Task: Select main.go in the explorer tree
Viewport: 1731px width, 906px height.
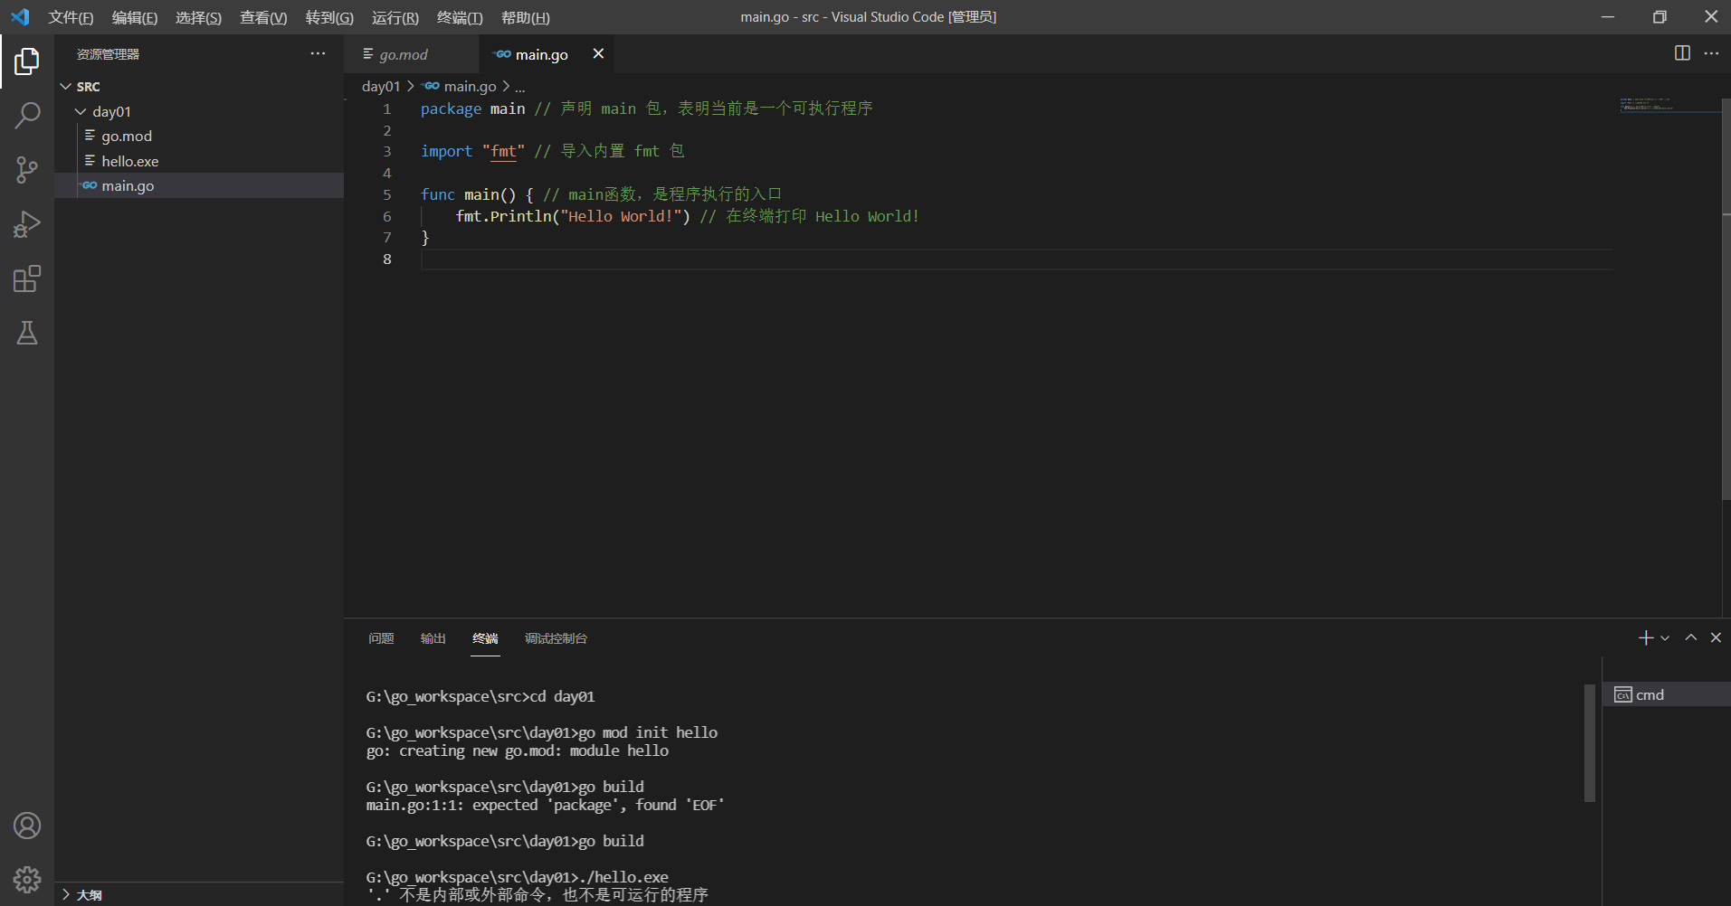Action: point(199,185)
